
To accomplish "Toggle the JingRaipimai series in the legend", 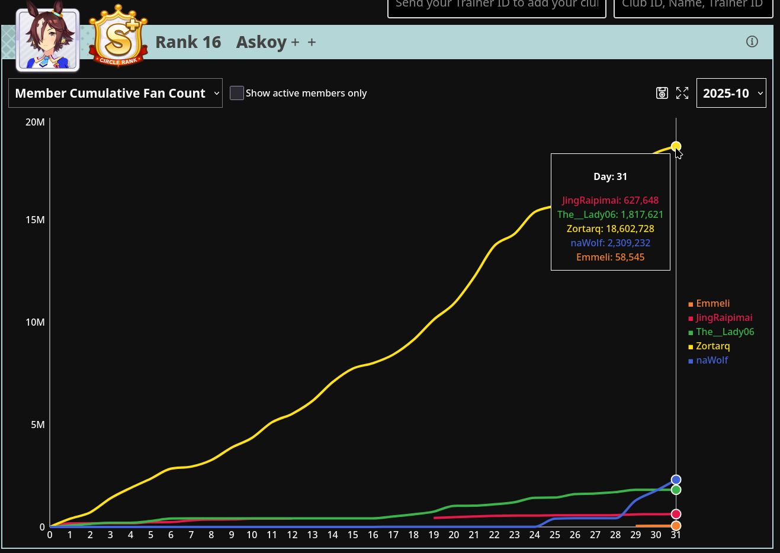I will (720, 318).
